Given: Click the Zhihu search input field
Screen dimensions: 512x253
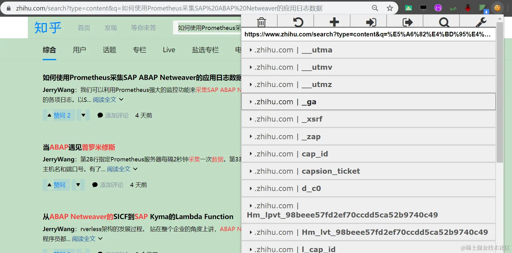Looking at the screenshot, I should click(207, 28).
